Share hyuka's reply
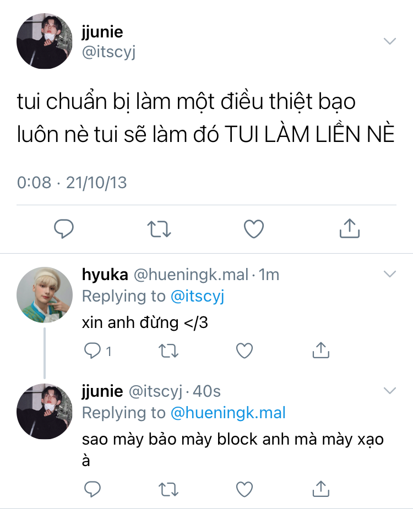Viewport: 413px width, 509px height. coord(320,351)
